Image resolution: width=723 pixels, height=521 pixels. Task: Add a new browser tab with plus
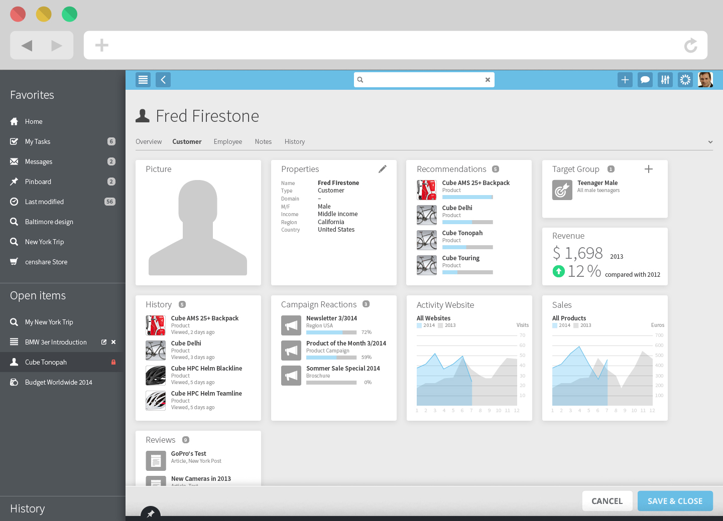(102, 45)
